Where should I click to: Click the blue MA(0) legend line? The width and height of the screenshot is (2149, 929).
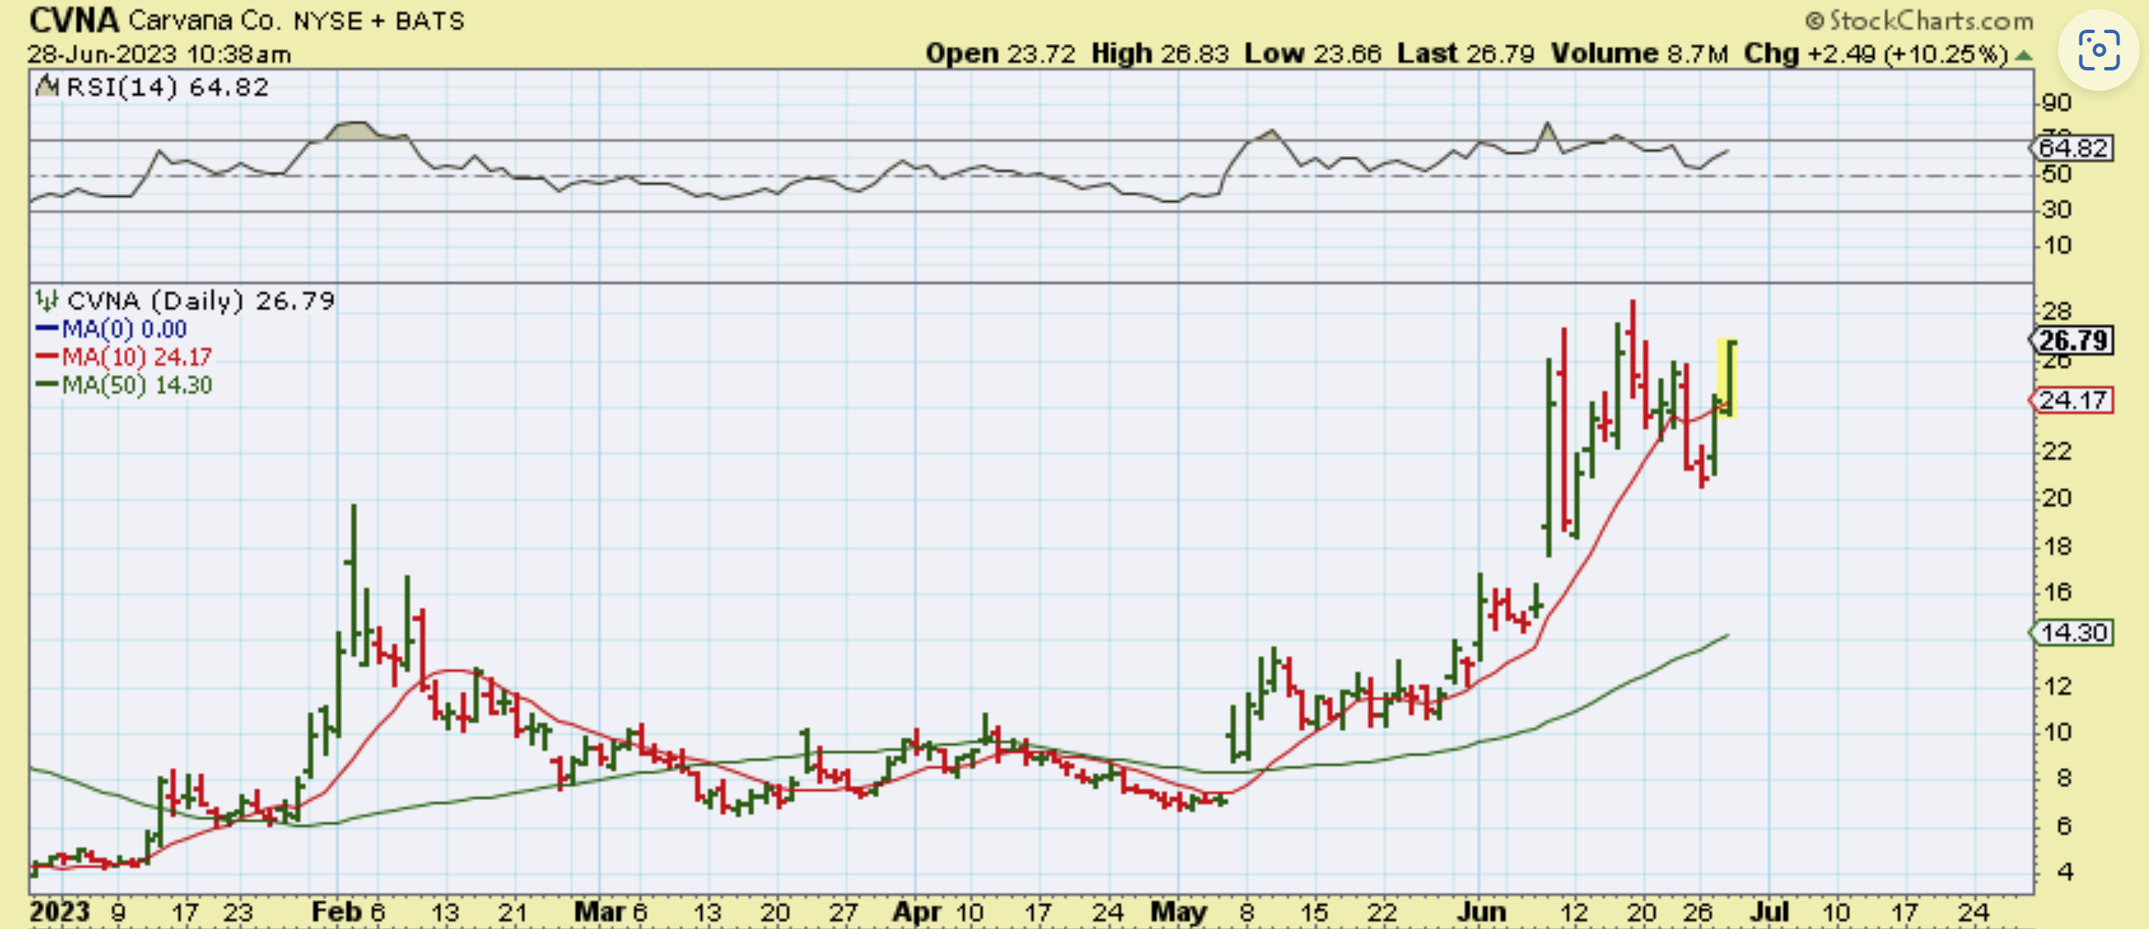[48, 328]
